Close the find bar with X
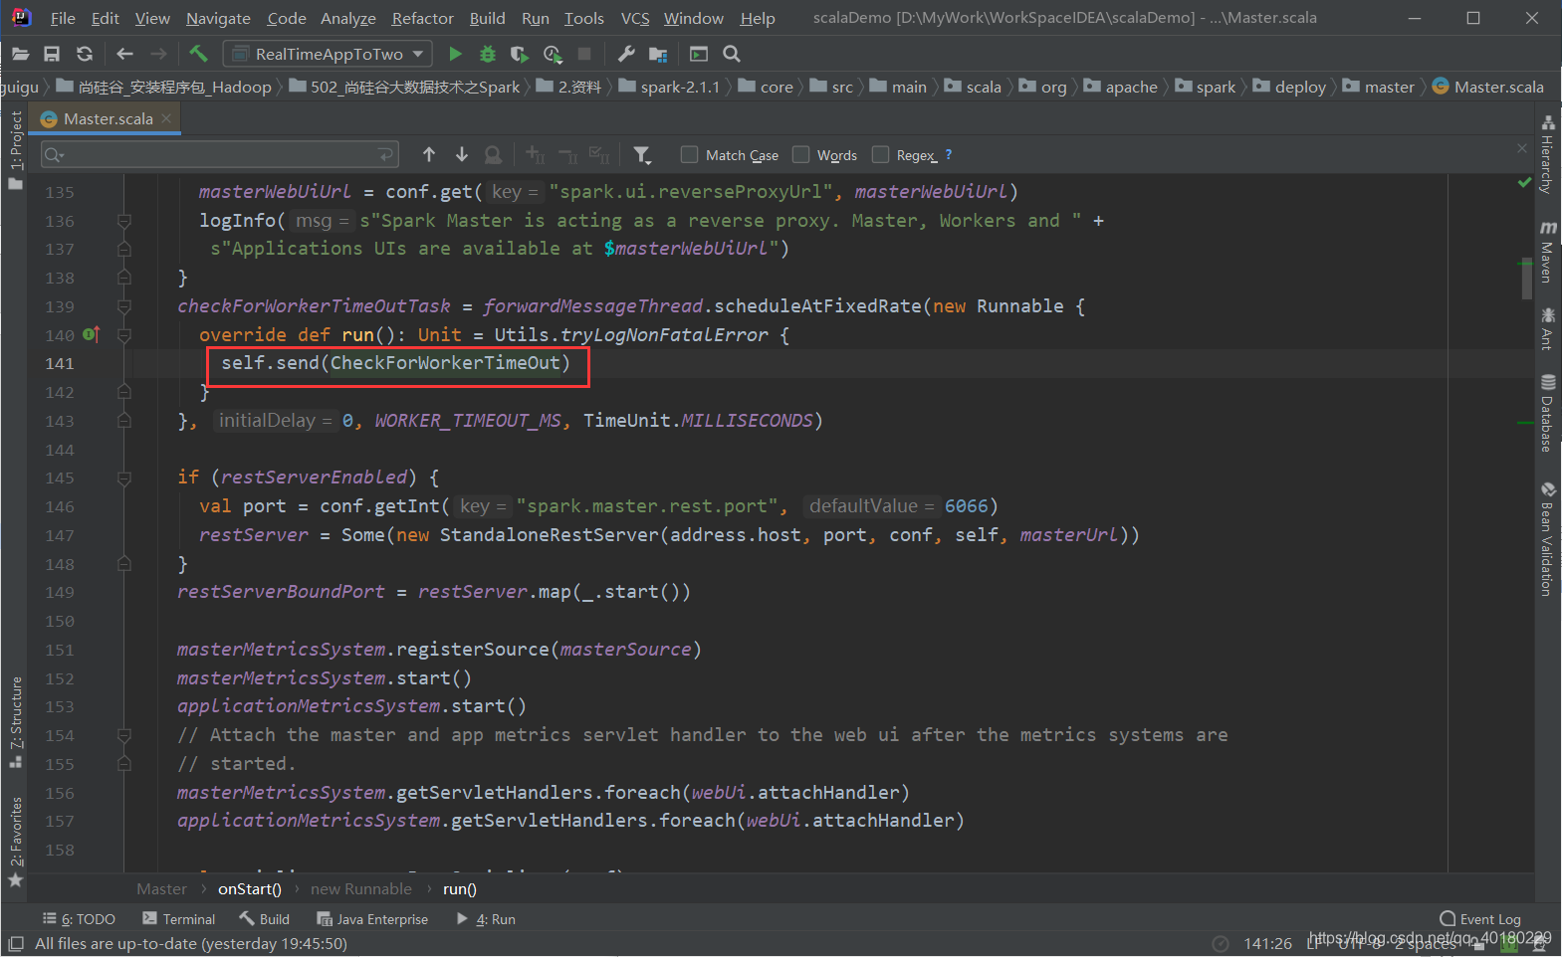The height and width of the screenshot is (957, 1562). click(x=1522, y=147)
